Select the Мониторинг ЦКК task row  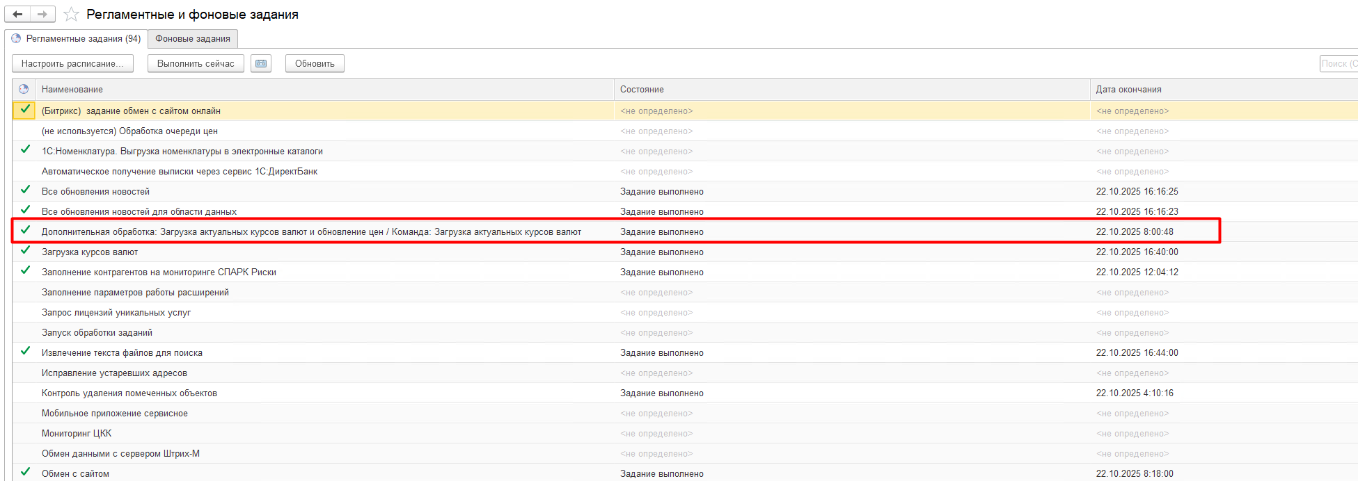(77, 433)
